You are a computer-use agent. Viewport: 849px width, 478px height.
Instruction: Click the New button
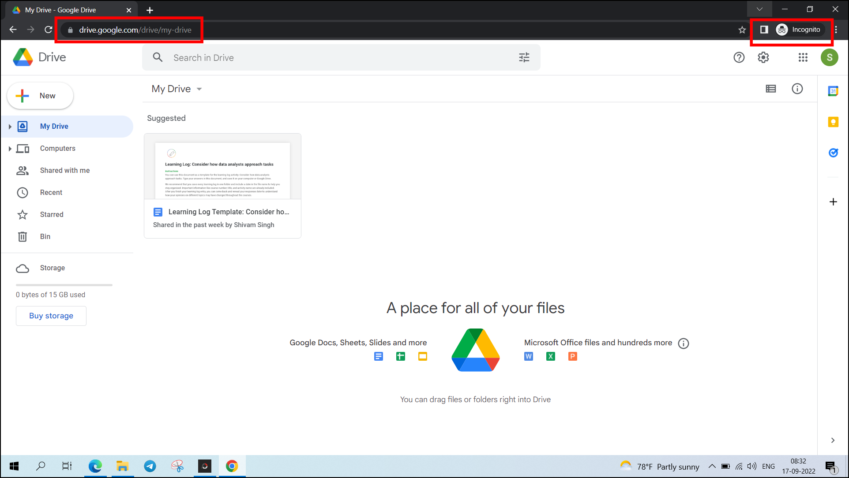pos(40,96)
